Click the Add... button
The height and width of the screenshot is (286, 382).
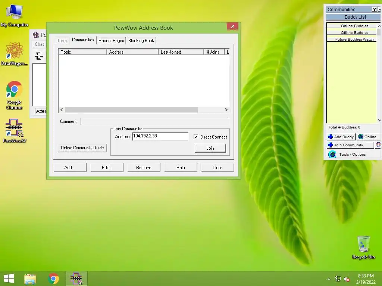pos(70,168)
